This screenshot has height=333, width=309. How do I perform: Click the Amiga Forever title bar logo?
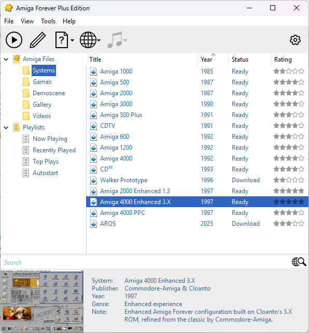[9, 8]
